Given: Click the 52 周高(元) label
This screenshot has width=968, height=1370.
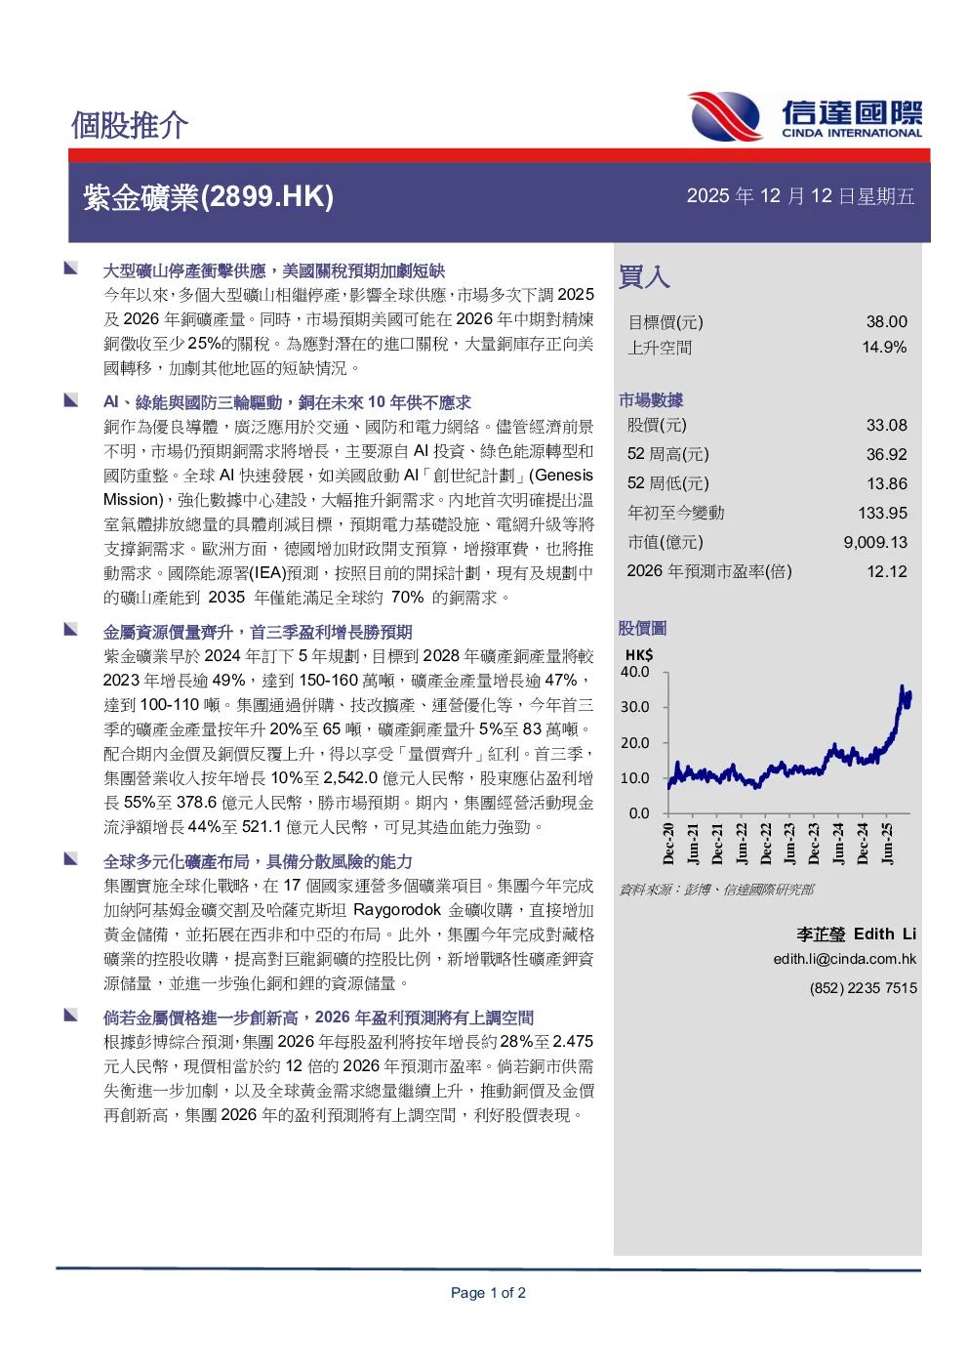Looking at the screenshot, I should click(x=667, y=455).
